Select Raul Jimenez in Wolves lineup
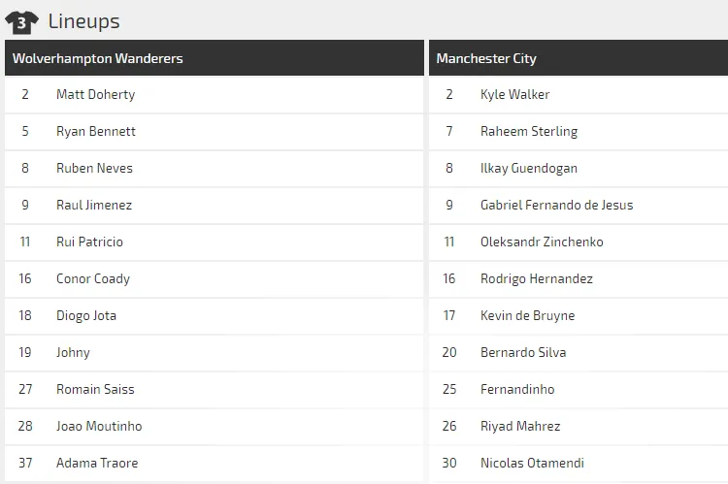 pos(93,205)
